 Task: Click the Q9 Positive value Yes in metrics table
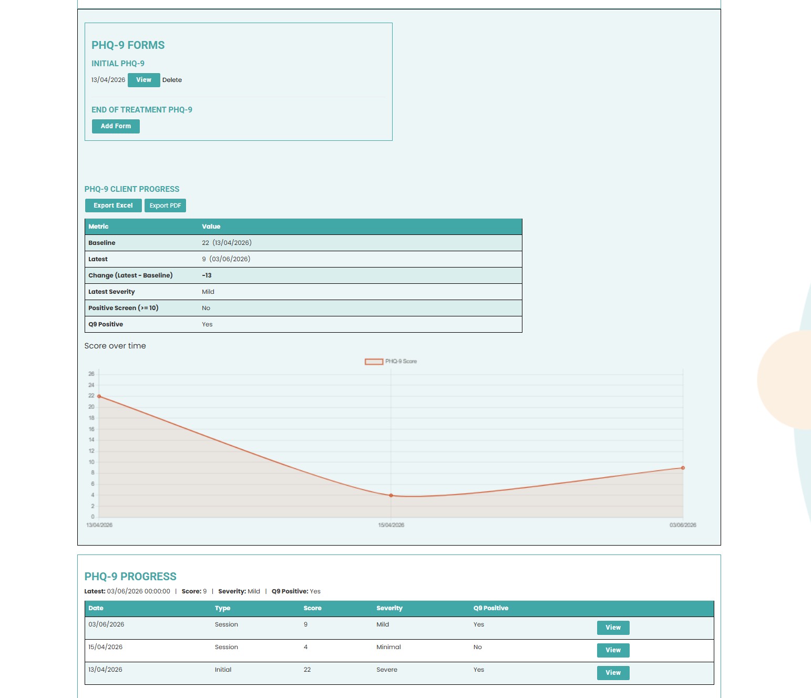[x=207, y=324]
